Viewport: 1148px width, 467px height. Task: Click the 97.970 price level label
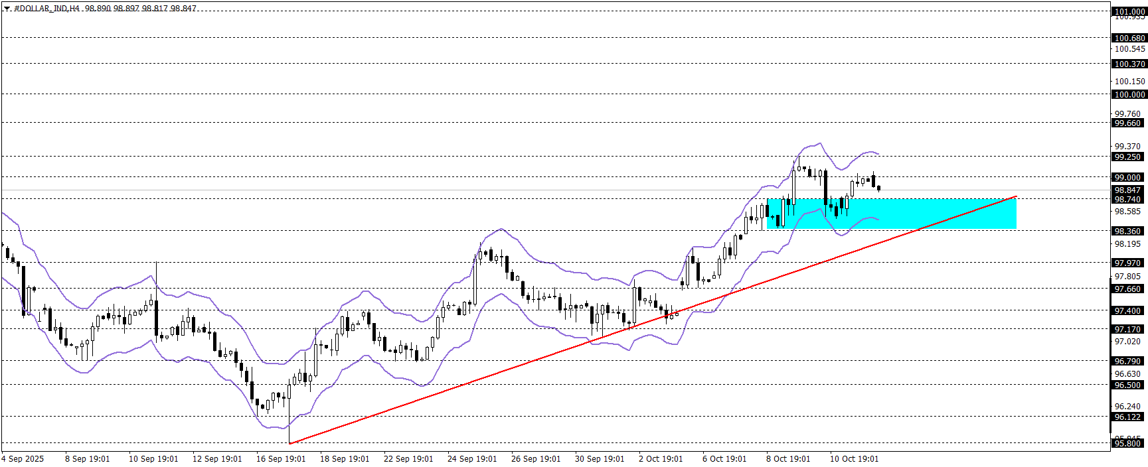[x=1127, y=263]
